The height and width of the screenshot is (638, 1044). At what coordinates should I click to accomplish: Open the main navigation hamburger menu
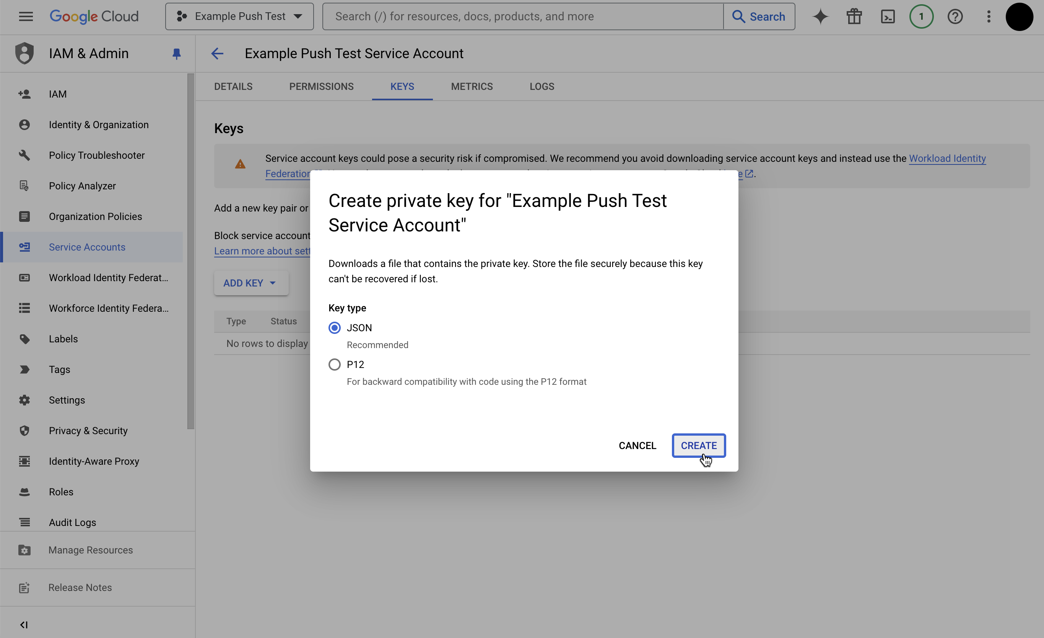tap(26, 16)
